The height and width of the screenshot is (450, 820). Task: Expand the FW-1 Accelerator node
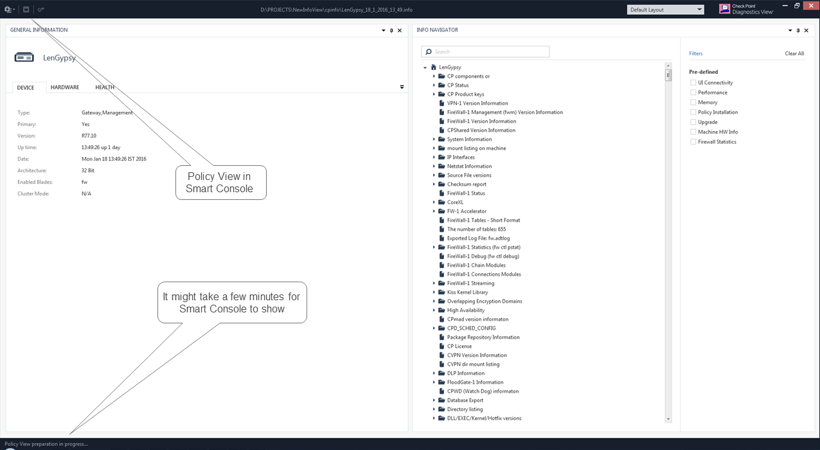click(434, 212)
